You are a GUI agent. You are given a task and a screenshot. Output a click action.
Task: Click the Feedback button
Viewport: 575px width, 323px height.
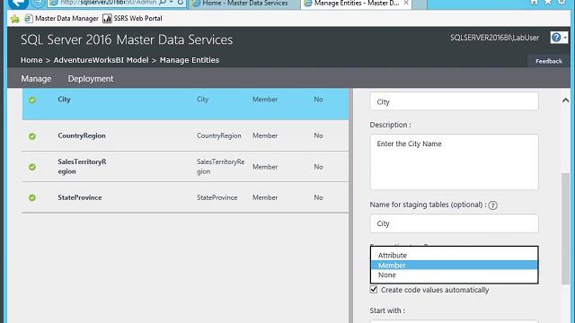(x=549, y=61)
